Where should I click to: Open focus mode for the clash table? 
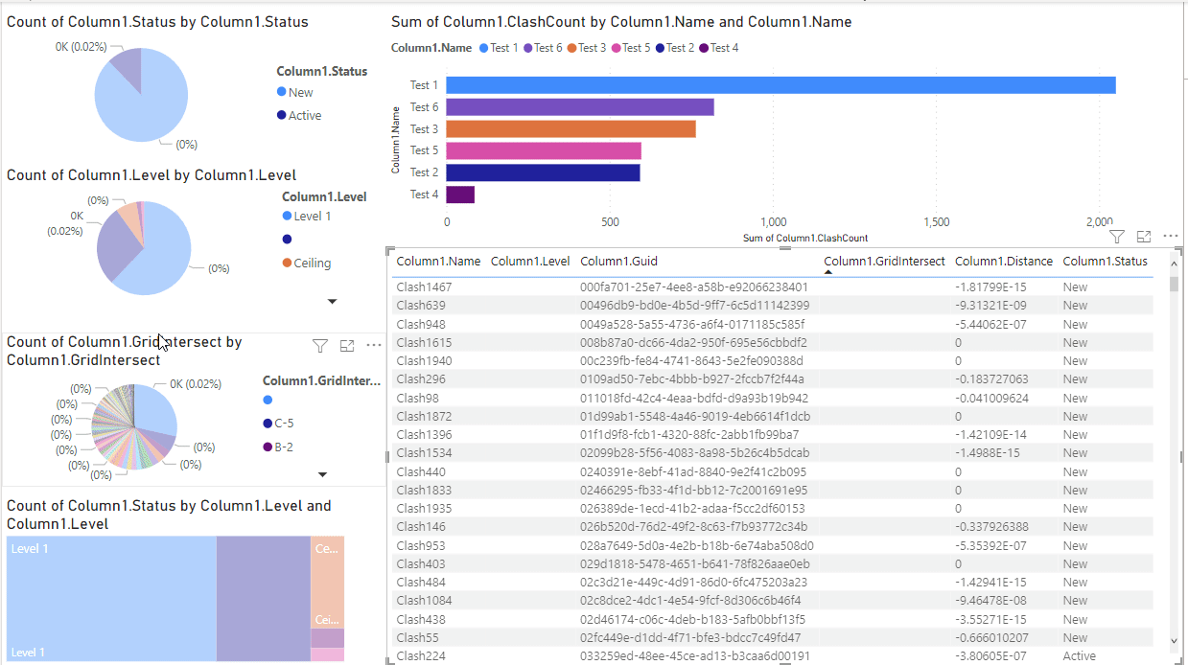point(1143,236)
